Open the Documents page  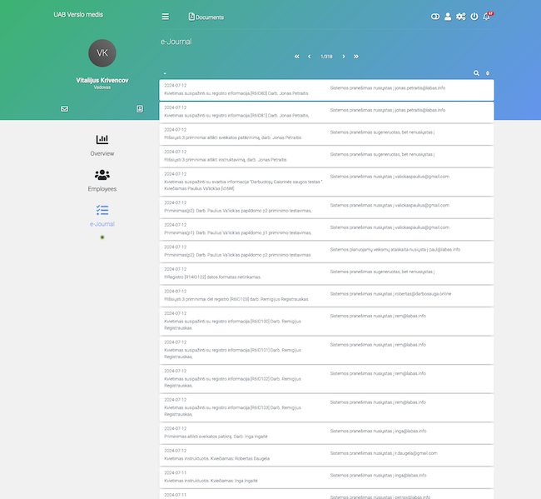pyautogui.click(x=206, y=17)
